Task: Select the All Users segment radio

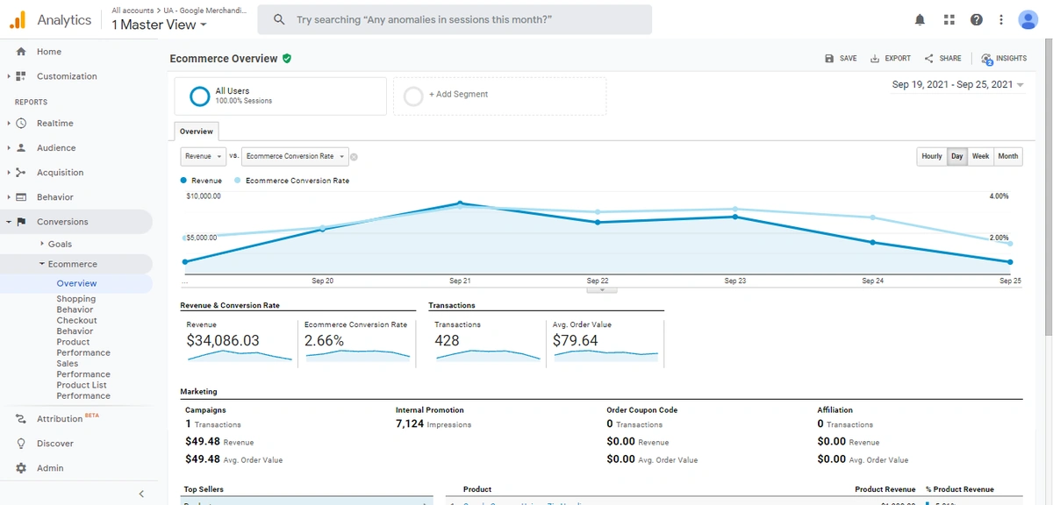Action: (200, 96)
